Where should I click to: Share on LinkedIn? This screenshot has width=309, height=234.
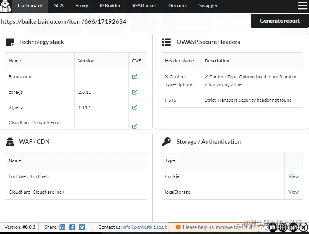(x=62, y=227)
